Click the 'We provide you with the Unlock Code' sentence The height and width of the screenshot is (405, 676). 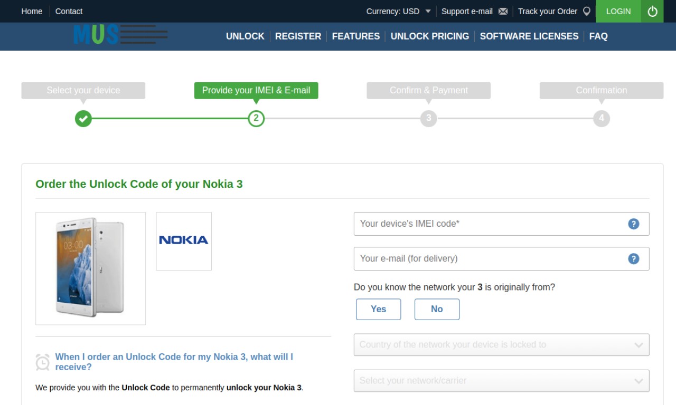tap(170, 388)
